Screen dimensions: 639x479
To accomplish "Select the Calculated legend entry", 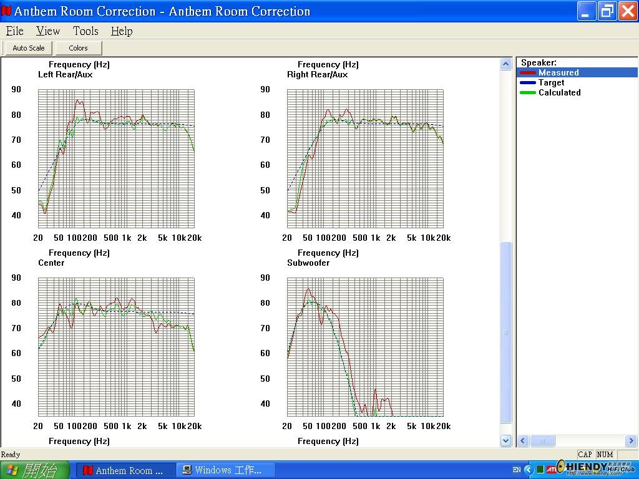I will click(x=559, y=92).
